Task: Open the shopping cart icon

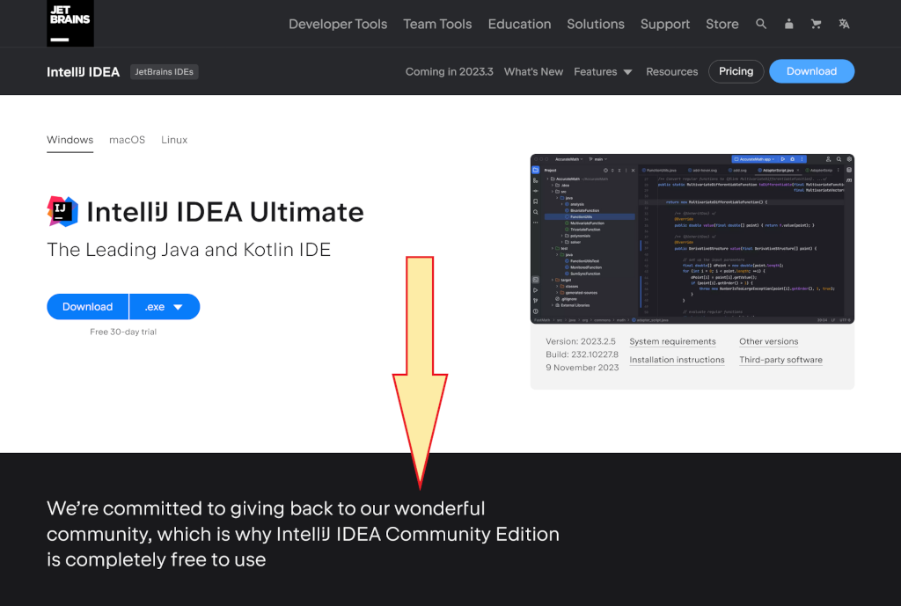Action: click(x=816, y=24)
